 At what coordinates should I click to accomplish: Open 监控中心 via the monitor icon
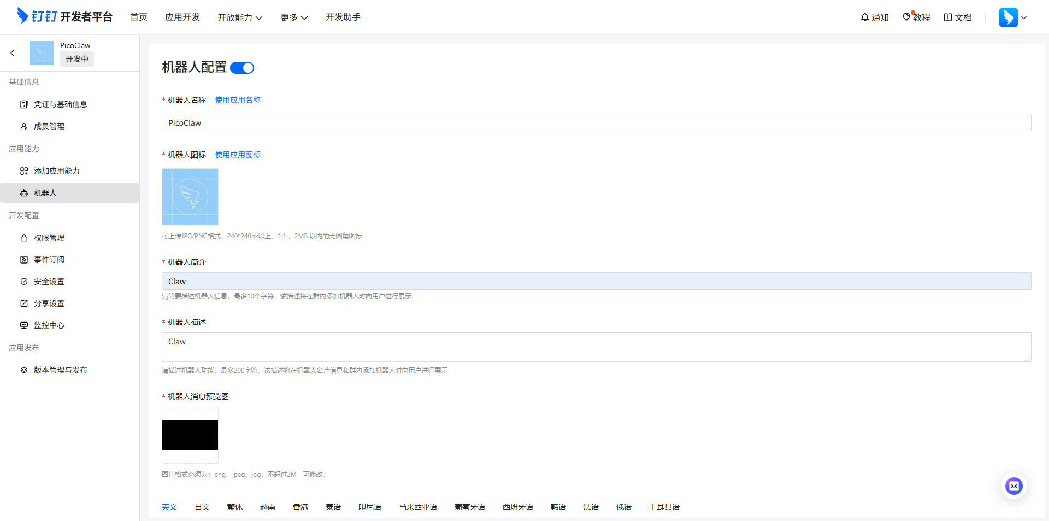click(24, 325)
